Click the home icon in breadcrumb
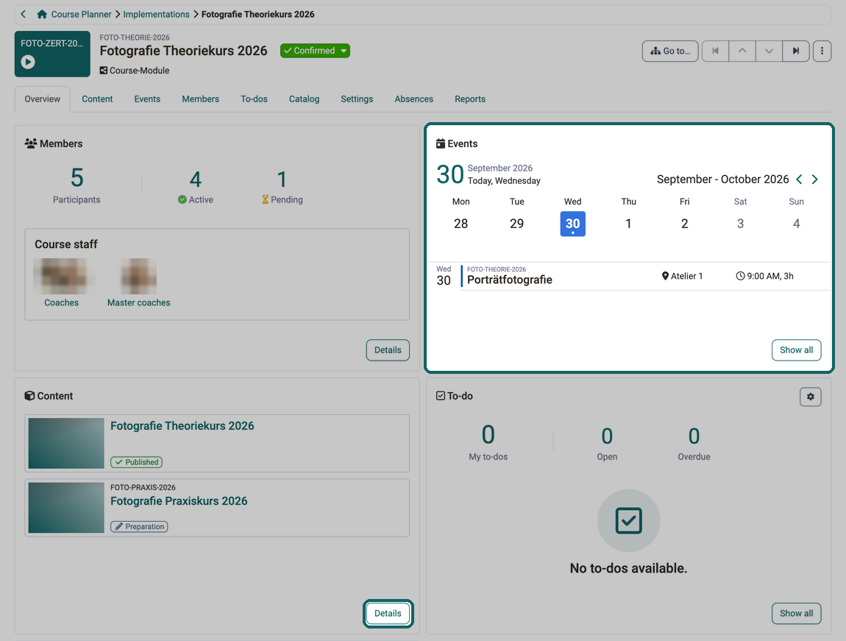 click(x=41, y=15)
